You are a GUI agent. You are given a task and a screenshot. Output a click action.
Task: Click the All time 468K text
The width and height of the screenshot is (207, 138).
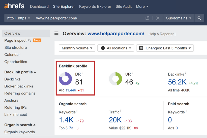point(179,90)
